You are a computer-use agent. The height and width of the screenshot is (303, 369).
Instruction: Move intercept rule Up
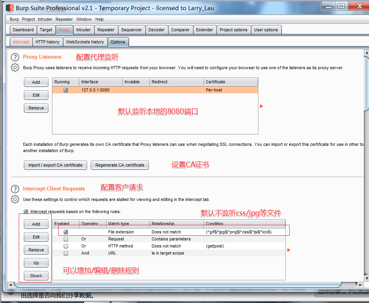coord(36,263)
